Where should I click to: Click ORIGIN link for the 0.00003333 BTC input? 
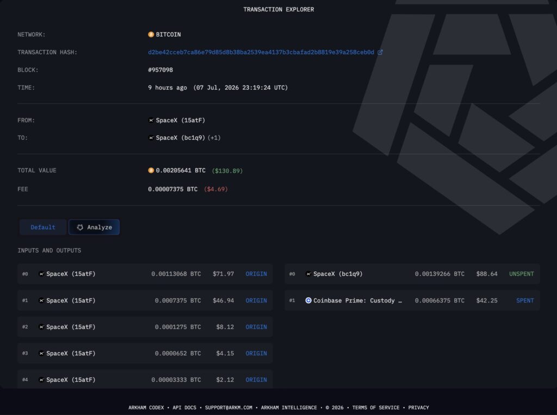256,380
